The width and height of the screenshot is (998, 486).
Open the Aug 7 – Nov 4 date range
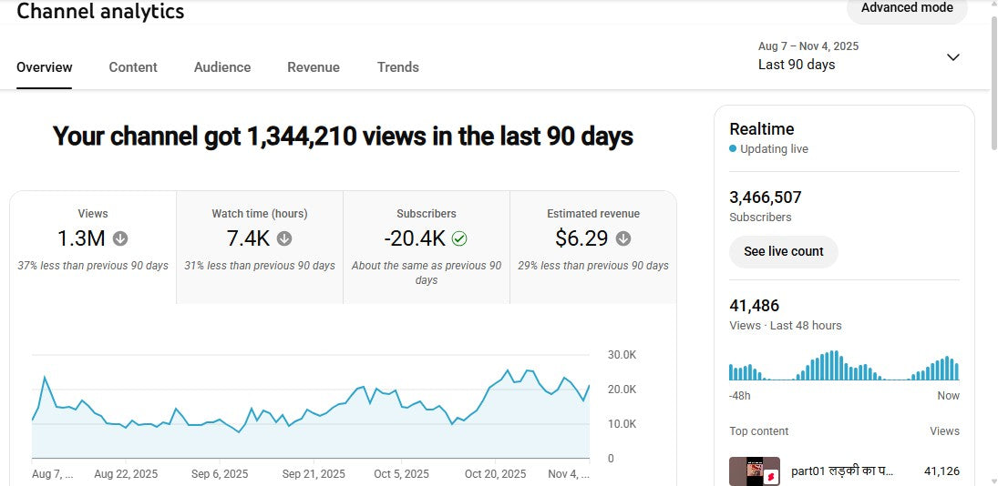(x=808, y=46)
